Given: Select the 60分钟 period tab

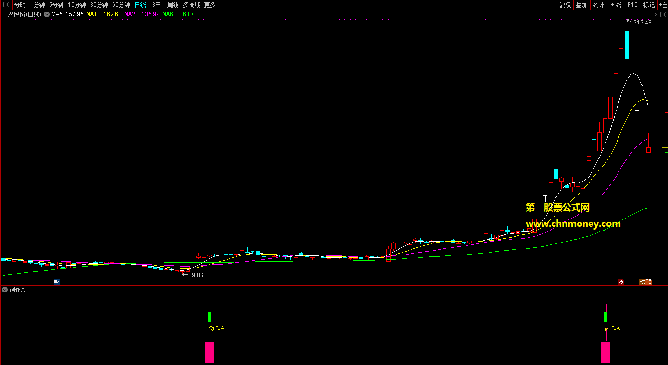Looking at the screenshot, I should (121, 5).
